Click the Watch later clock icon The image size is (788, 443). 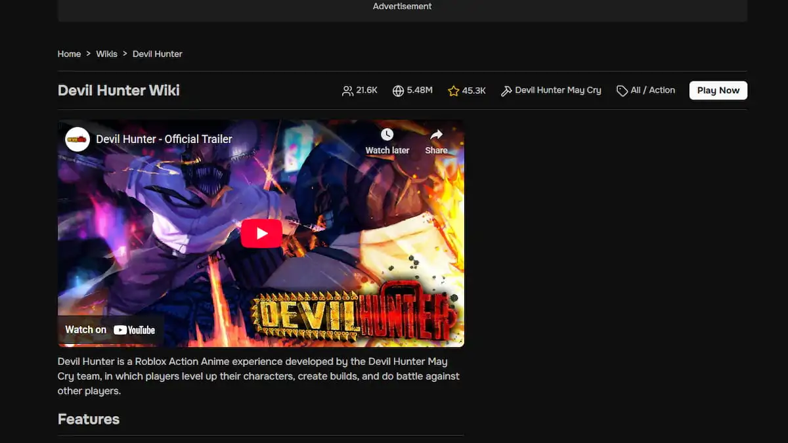click(387, 135)
